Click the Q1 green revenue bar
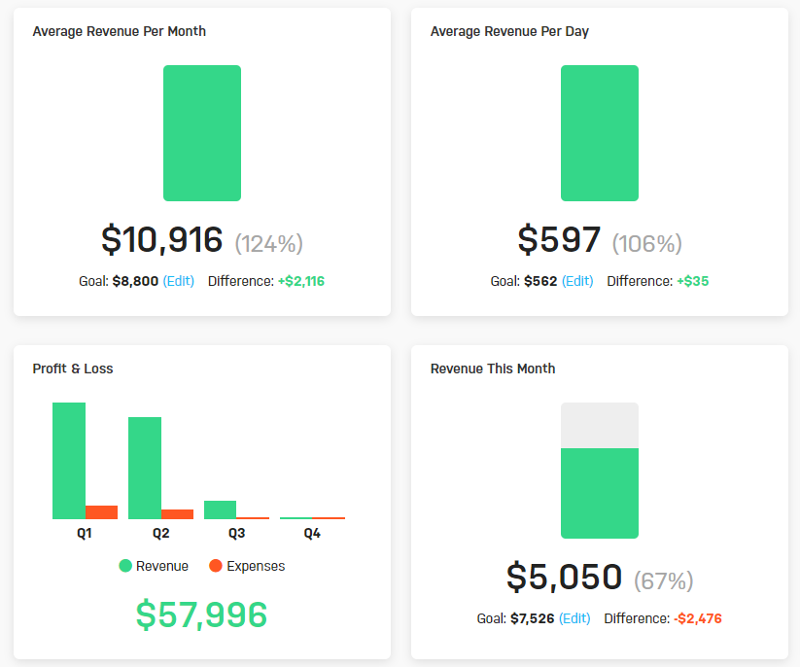 (69, 460)
